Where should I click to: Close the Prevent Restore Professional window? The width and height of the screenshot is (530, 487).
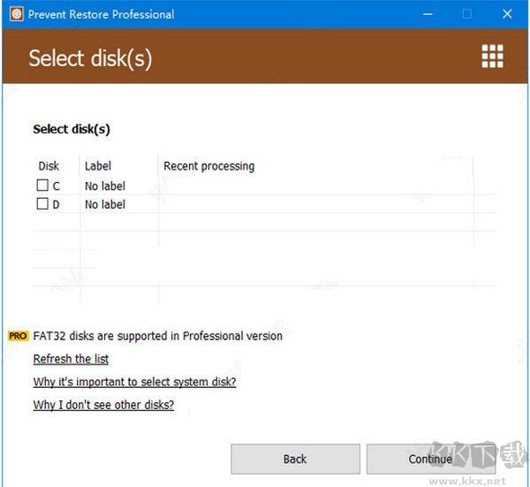pyautogui.click(x=508, y=14)
